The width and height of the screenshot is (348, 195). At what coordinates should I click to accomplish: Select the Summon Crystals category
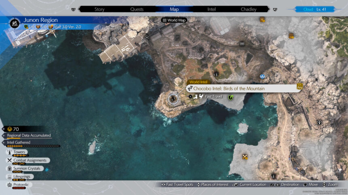[25, 168]
